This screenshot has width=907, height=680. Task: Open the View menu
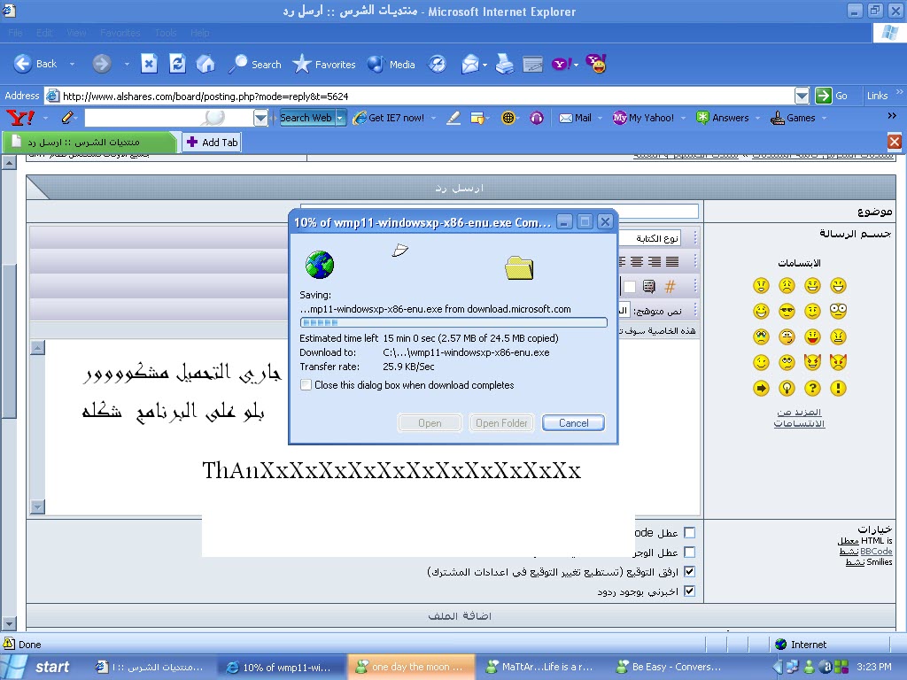pos(76,33)
